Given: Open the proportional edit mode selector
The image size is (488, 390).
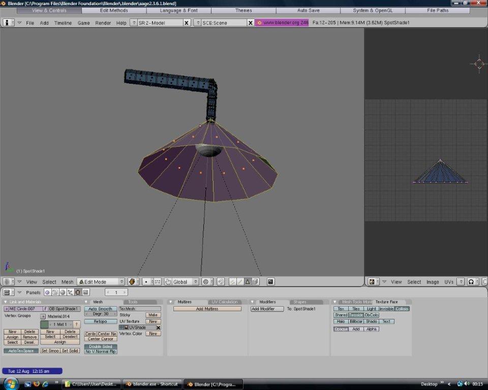Looking at the screenshot, I should (x=207, y=282).
